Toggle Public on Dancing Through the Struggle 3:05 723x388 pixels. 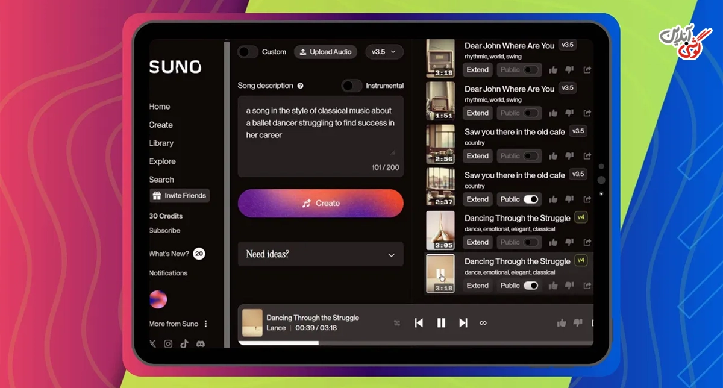click(x=531, y=242)
